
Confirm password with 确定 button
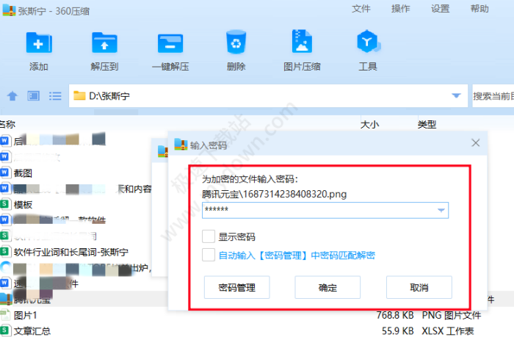[327, 288]
